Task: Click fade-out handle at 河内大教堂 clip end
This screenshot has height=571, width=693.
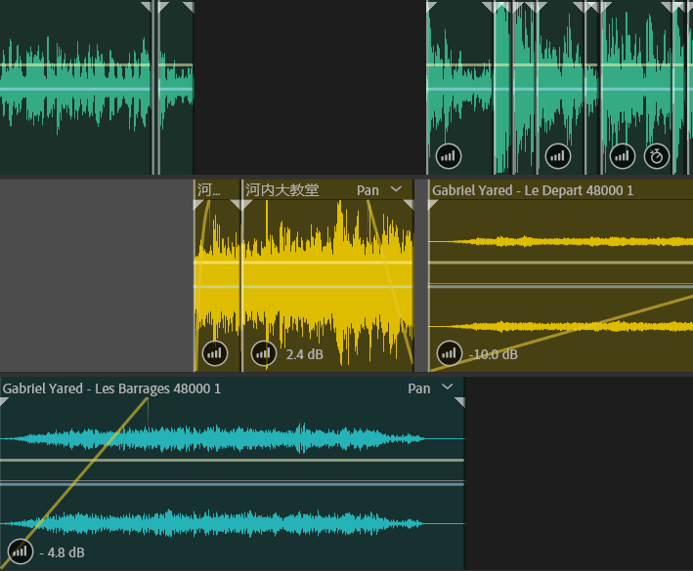Action: [409, 204]
